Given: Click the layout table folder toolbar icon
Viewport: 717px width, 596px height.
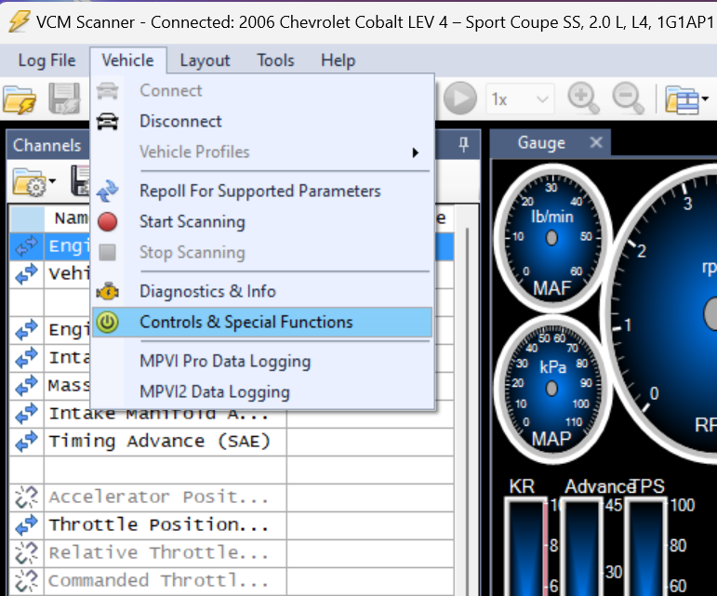Looking at the screenshot, I should (683, 99).
